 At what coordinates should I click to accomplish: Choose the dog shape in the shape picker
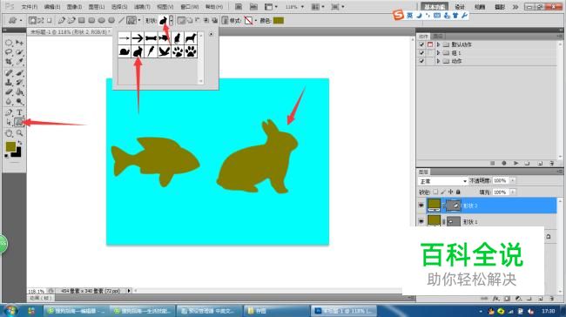point(191,38)
